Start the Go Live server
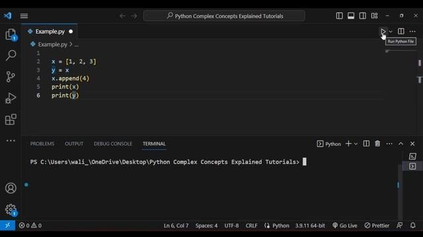The height and width of the screenshot is (237, 423). [345, 226]
